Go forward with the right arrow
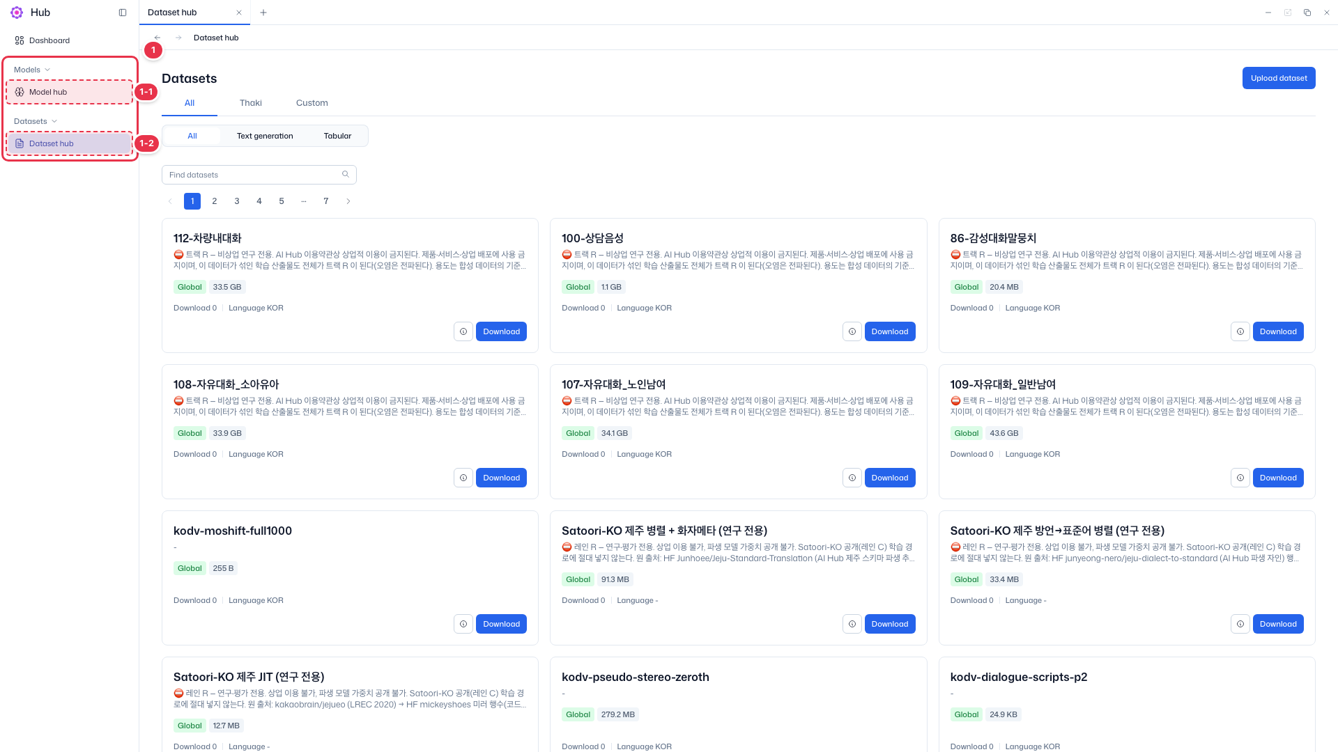The width and height of the screenshot is (1338, 752). [x=178, y=38]
